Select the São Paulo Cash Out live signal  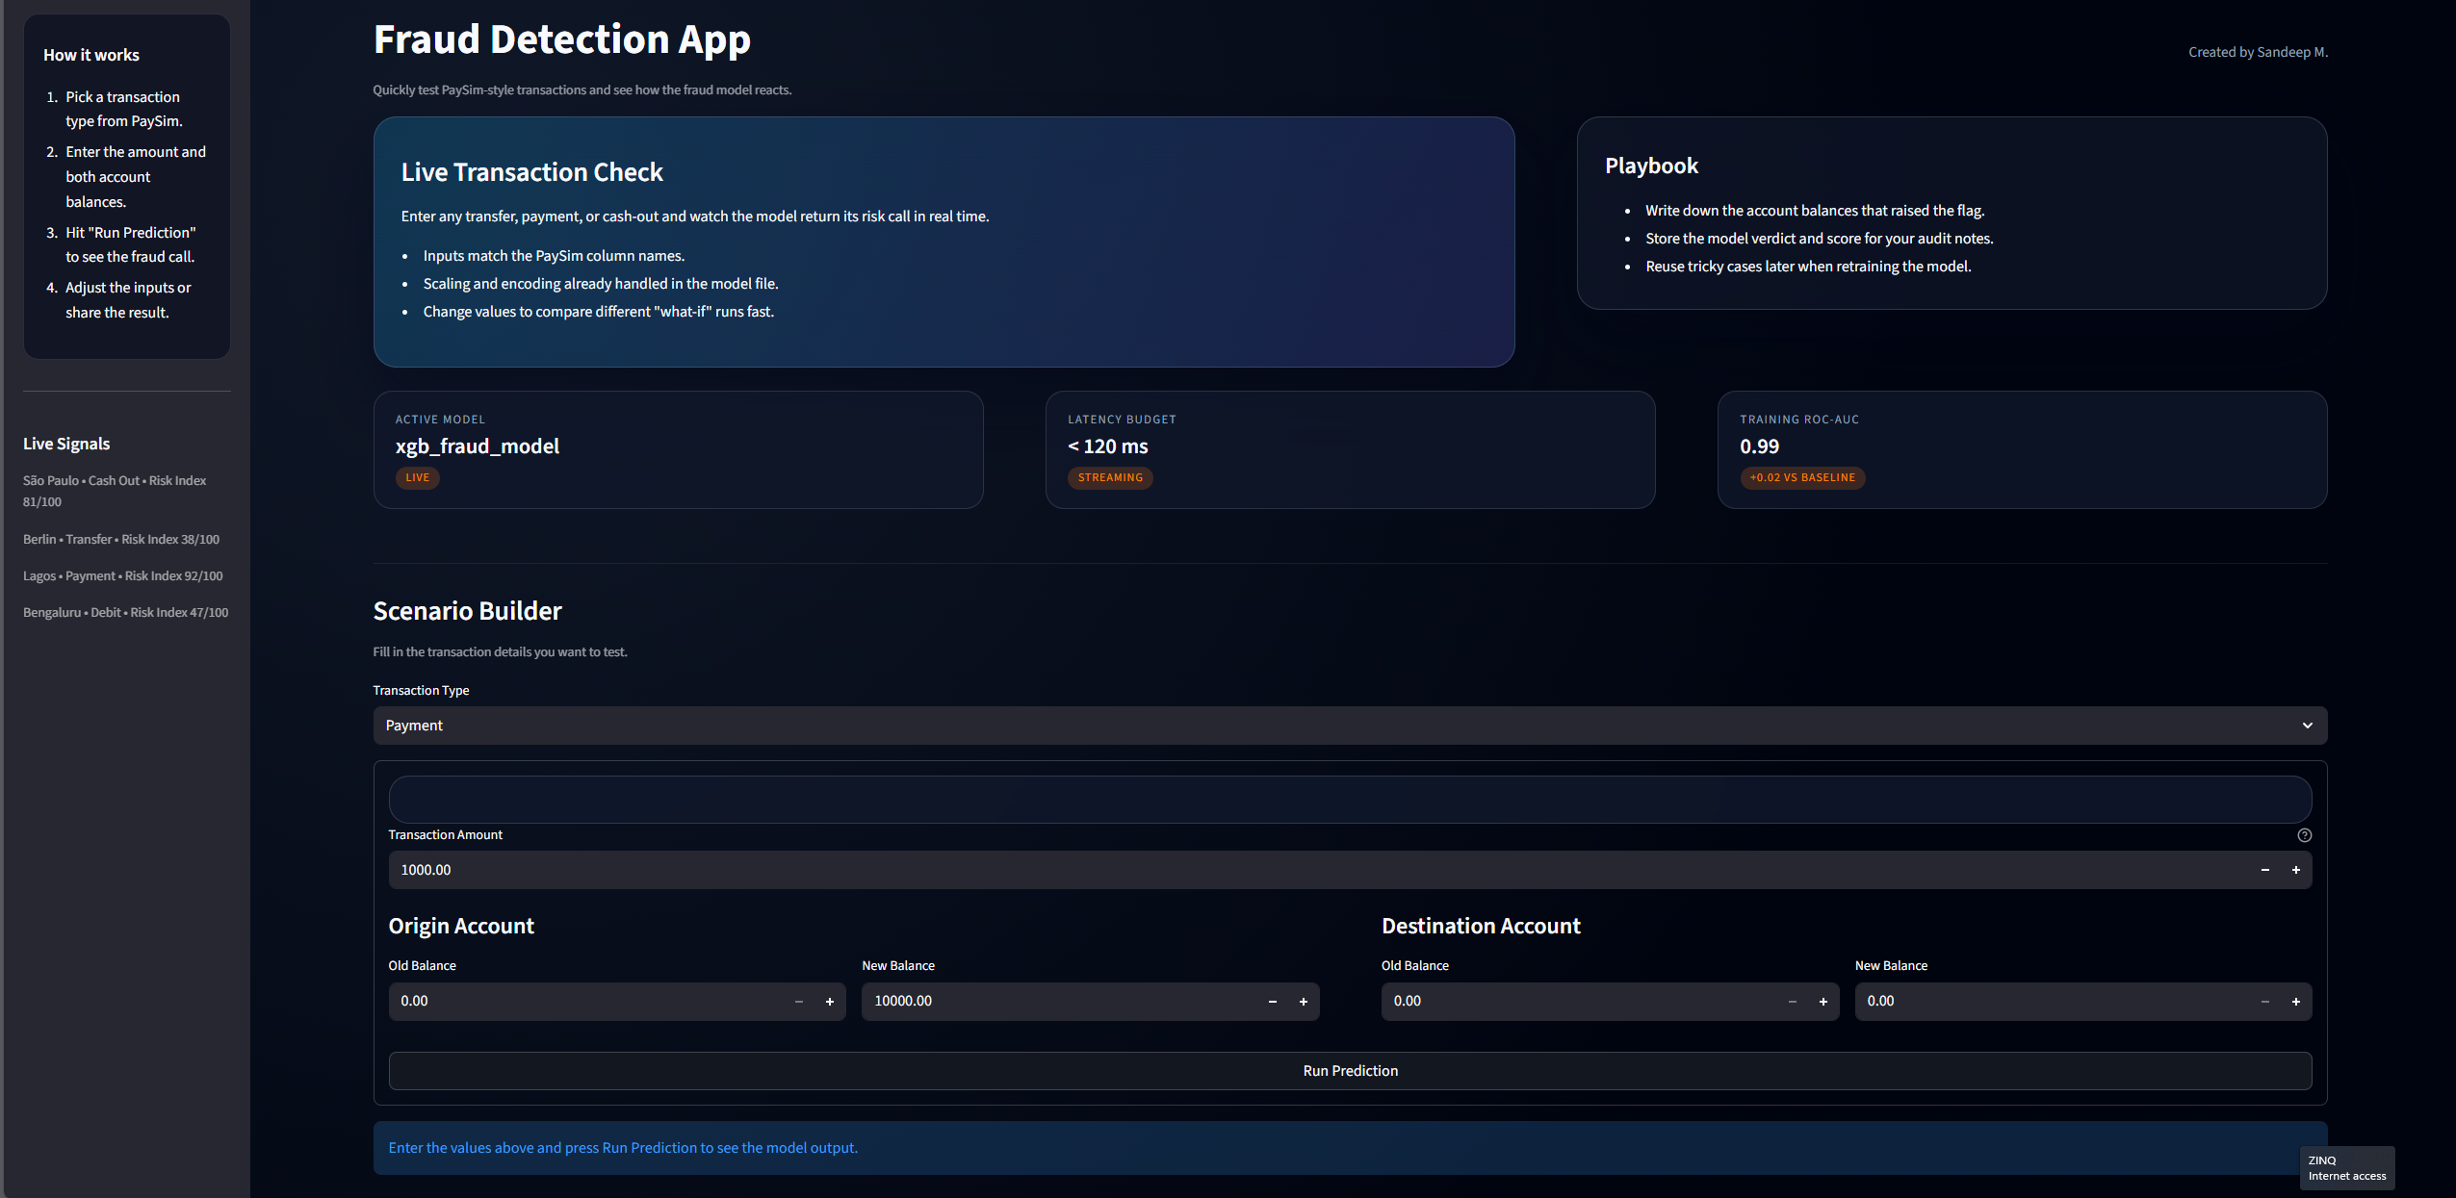click(x=114, y=490)
